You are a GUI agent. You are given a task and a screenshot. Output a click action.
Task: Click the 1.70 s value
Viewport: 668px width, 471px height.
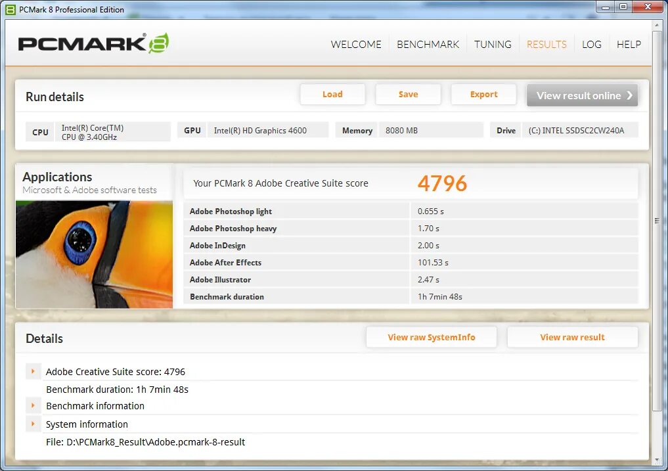point(428,229)
